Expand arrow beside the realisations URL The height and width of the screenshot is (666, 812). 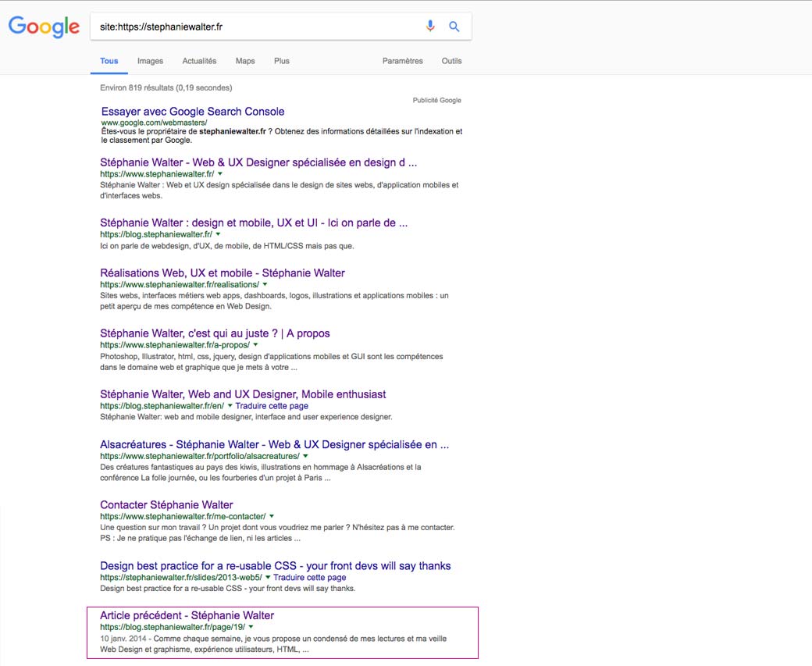point(265,285)
